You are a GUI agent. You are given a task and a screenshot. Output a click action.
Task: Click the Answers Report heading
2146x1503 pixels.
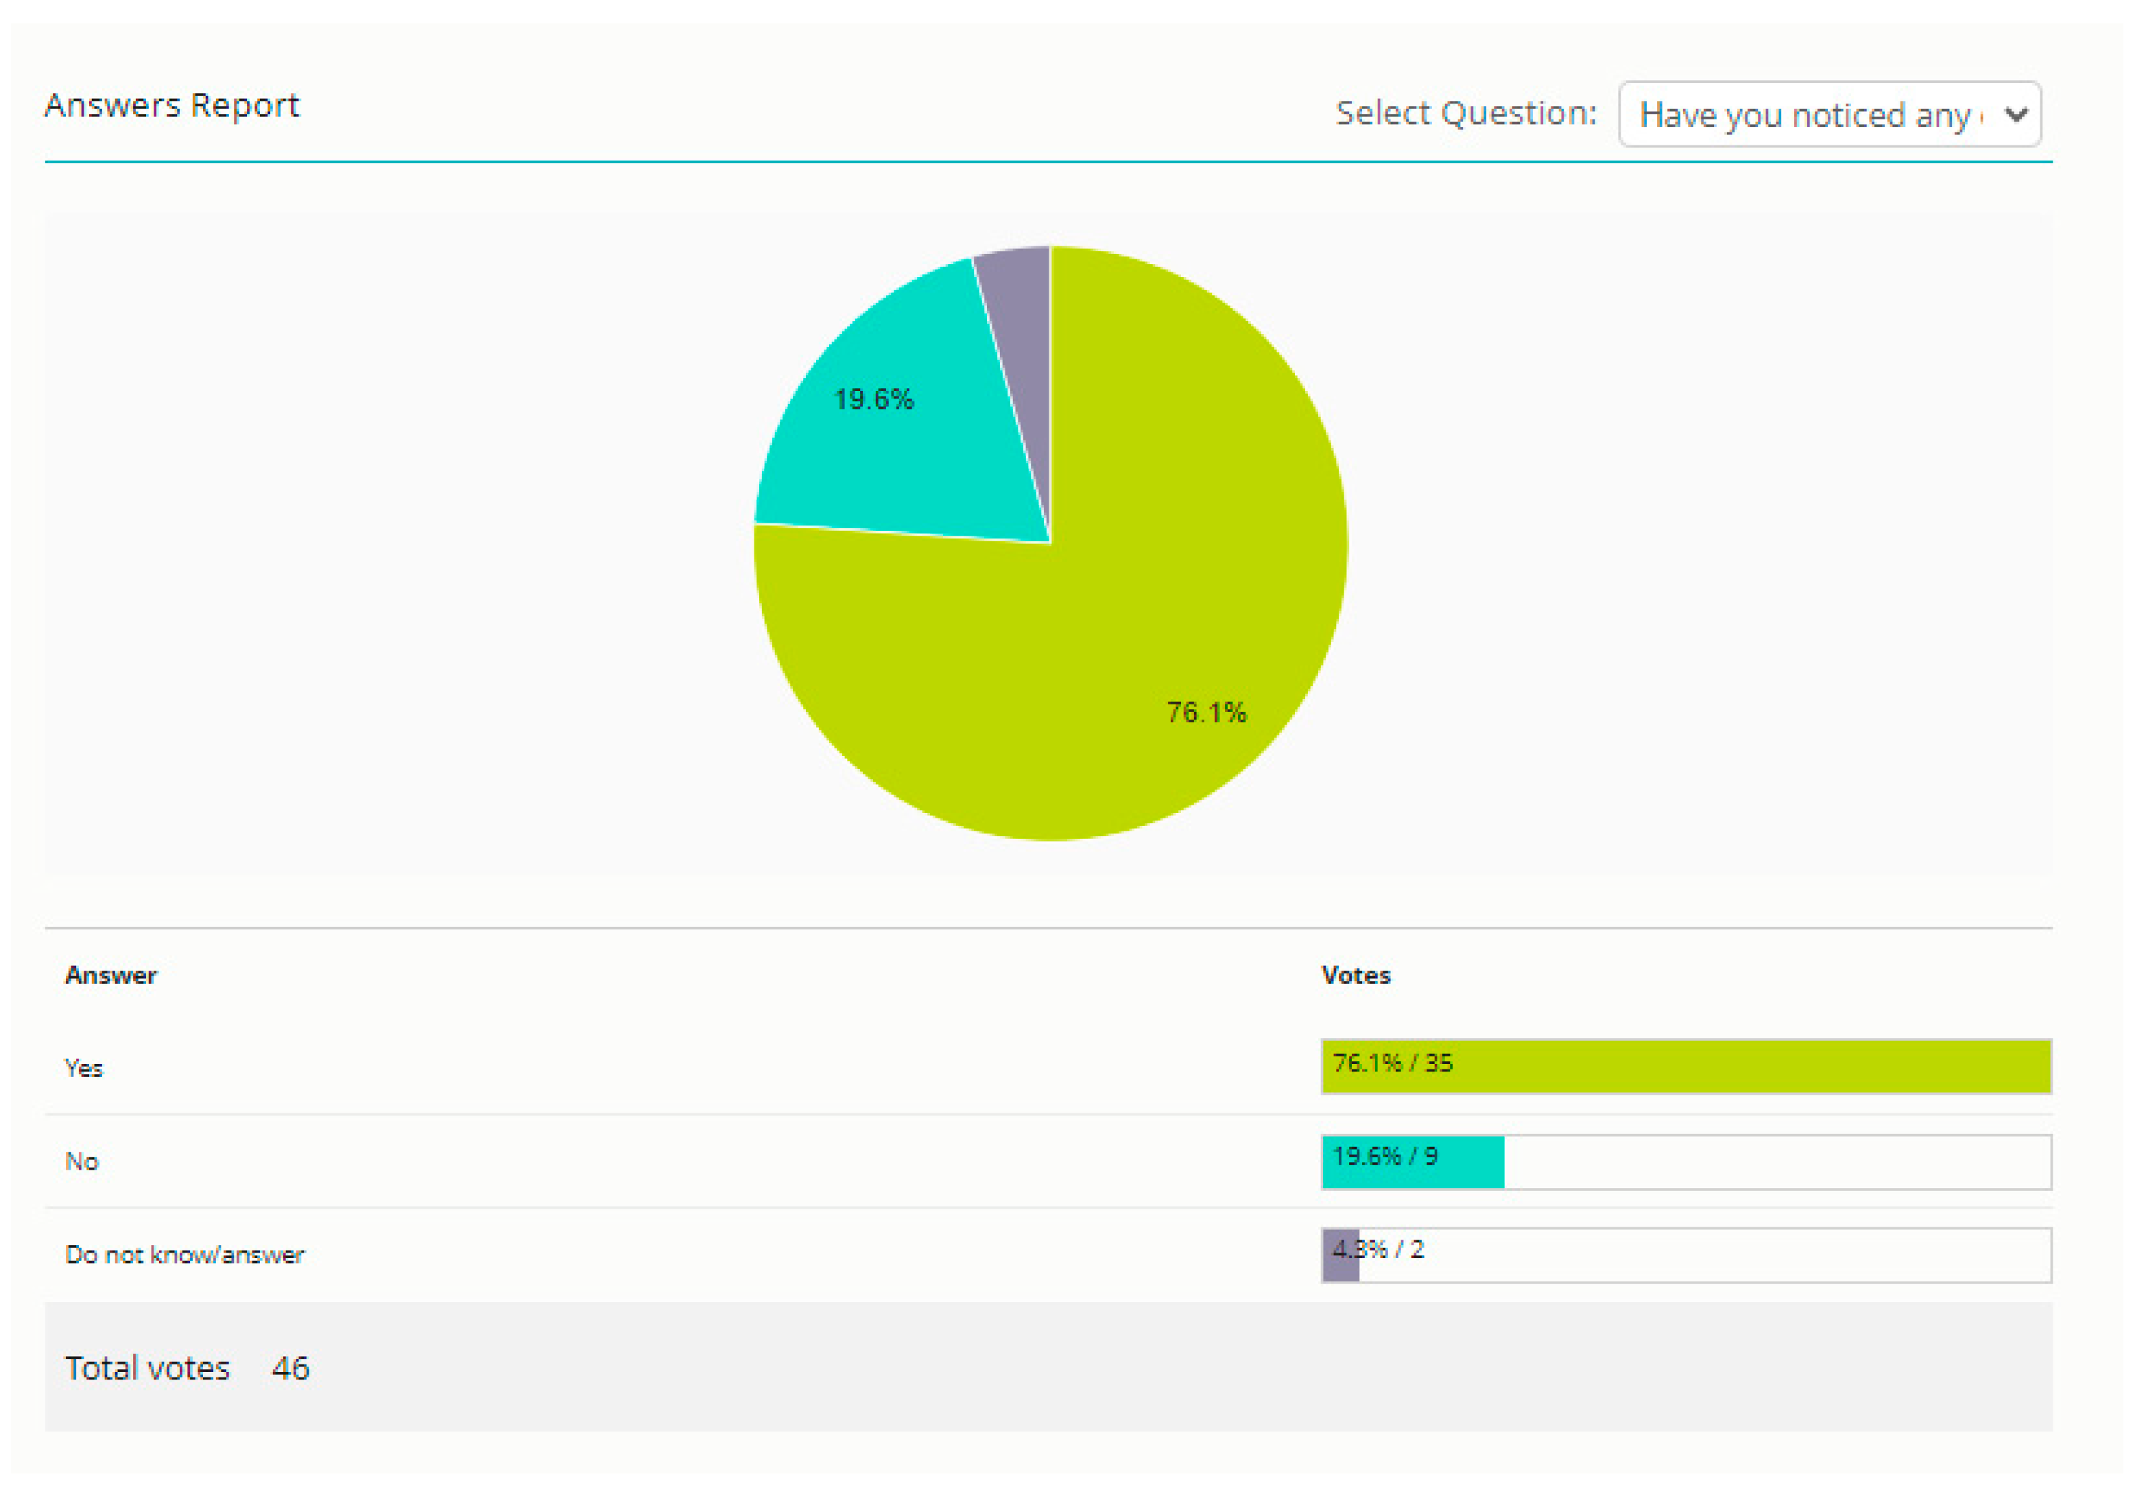click(x=172, y=106)
